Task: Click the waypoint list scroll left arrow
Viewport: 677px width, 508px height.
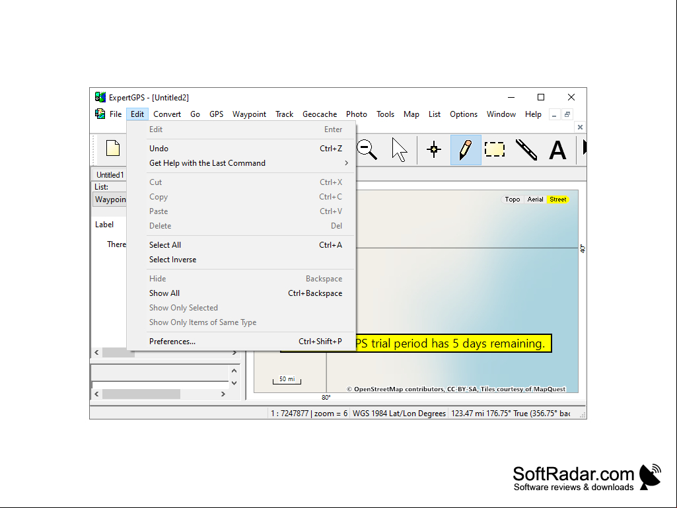Action: pyautogui.click(x=96, y=353)
